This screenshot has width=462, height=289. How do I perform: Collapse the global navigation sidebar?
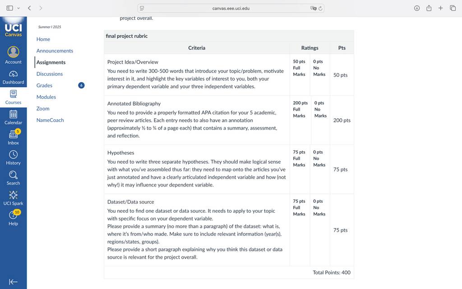[x=13, y=282]
